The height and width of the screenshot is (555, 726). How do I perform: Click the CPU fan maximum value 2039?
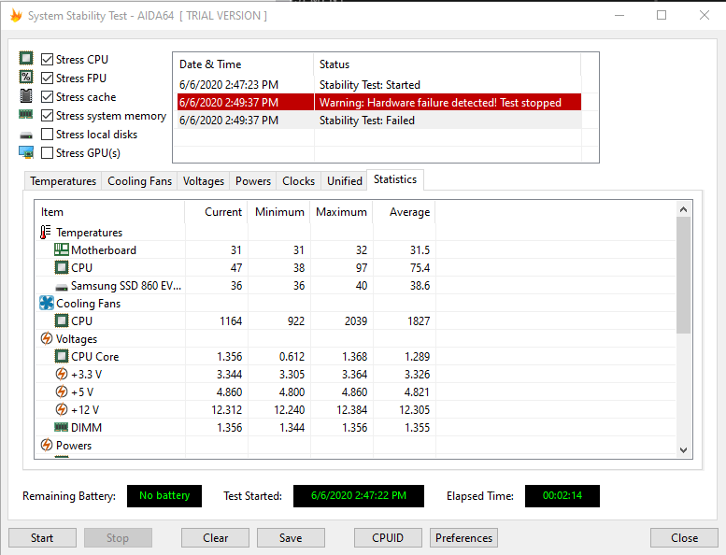pos(356,321)
